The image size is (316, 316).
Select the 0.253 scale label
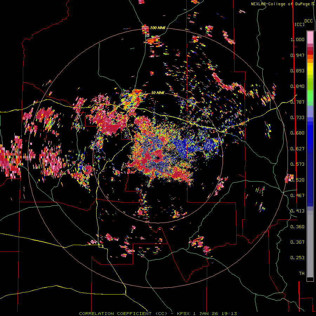coord(297,258)
